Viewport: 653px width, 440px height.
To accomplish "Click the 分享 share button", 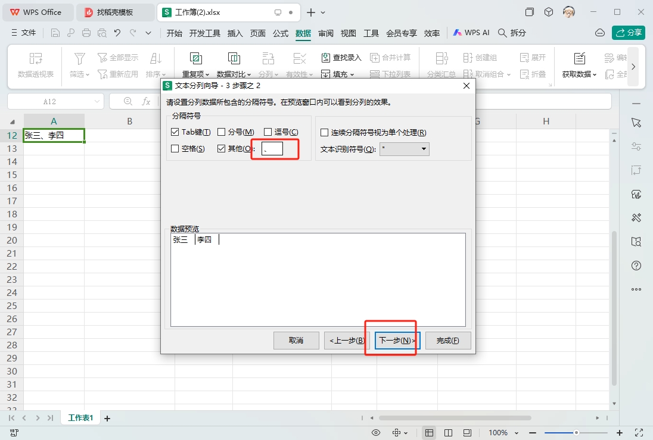I will coord(629,33).
